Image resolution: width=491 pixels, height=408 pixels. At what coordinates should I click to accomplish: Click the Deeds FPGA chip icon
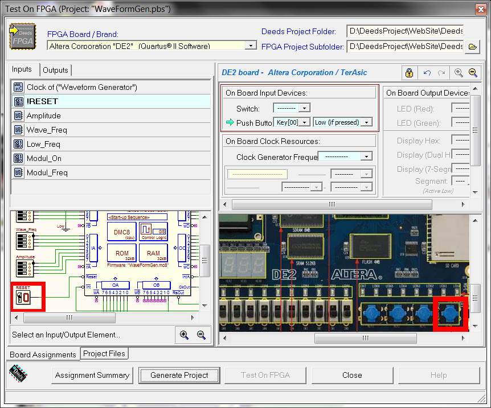23,36
